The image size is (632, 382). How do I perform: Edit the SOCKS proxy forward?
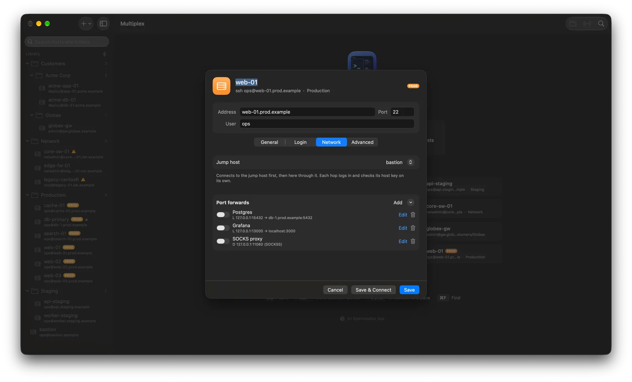(403, 241)
